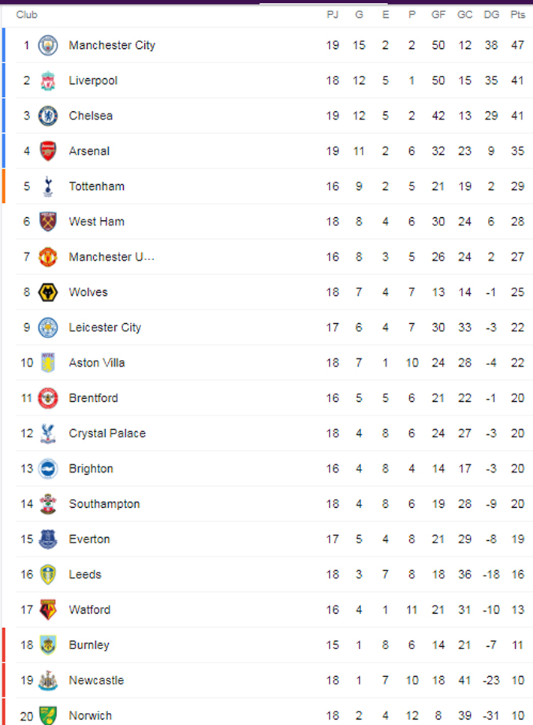This screenshot has height=725, width=533.
Task: Click the Newcastle club crest
Action: pyautogui.click(x=48, y=680)
